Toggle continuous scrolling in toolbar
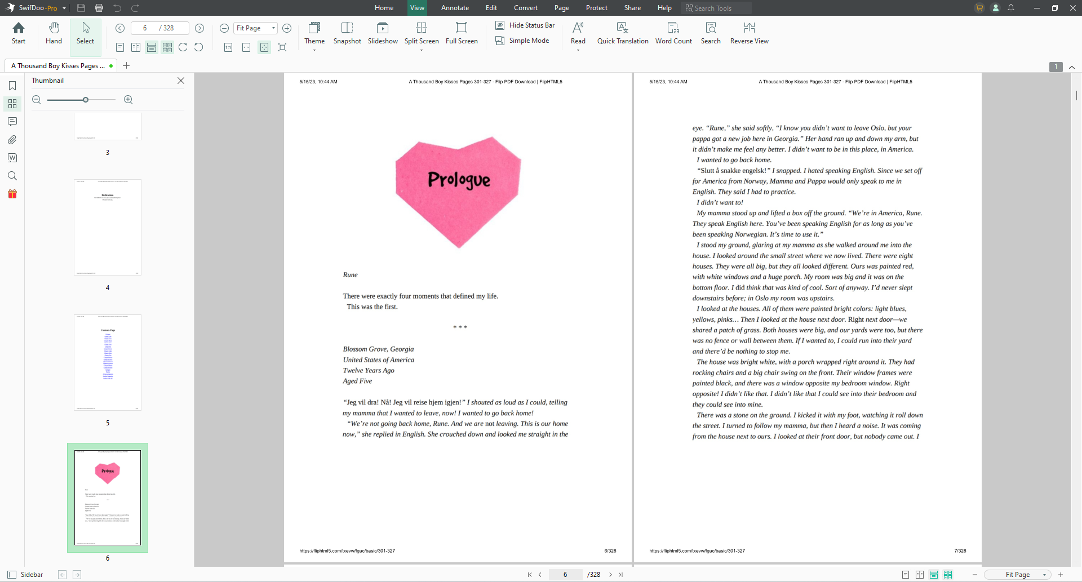1082x582 pixels. pyautogui.click(x=152, y=47)
